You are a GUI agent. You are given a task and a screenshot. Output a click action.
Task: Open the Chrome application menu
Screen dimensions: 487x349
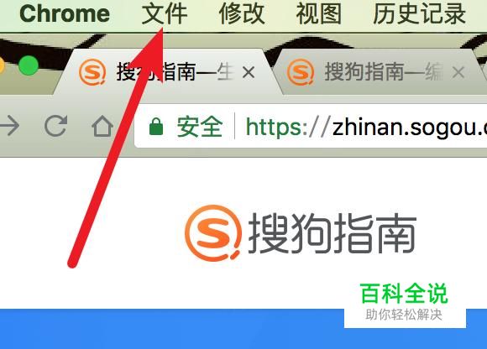point(65,14)
